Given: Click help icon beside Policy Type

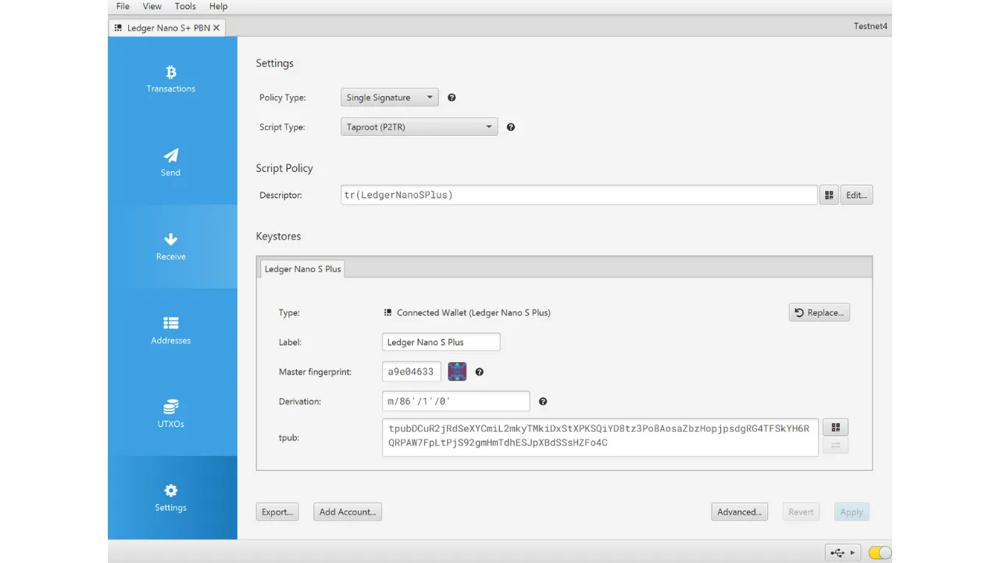Looking at the screenshot, I should [452, 98].
